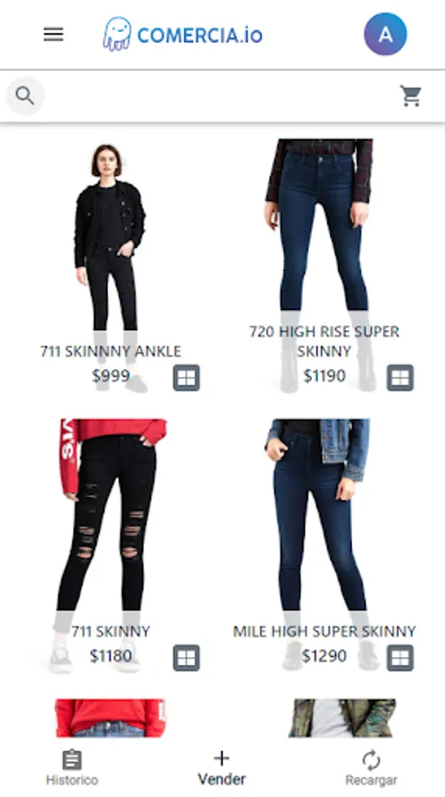
Task: Open the shopping cart
Action: click(410, 96)
